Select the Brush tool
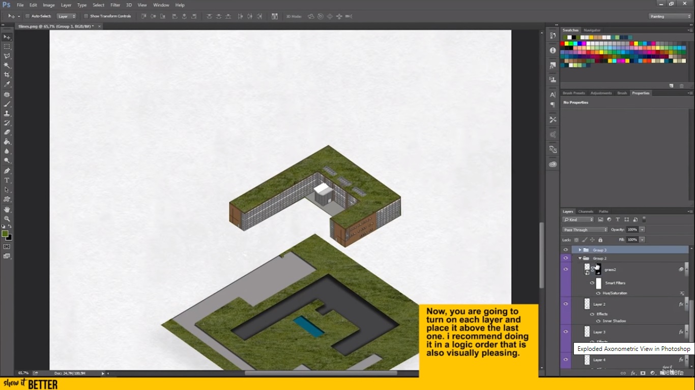The width and height of the screenshot is (695, 390). (x=7, y=104)
